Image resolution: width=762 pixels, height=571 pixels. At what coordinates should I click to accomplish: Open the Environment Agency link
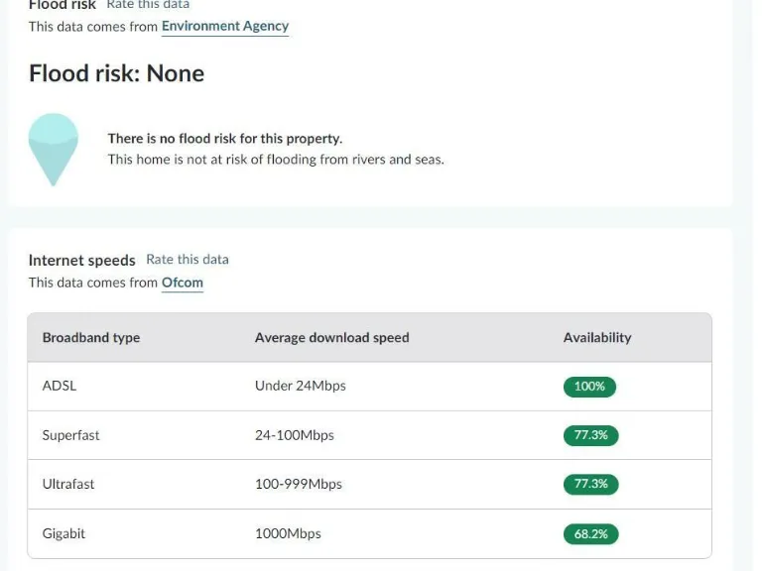pyautogui.click(x=225, y=27)
